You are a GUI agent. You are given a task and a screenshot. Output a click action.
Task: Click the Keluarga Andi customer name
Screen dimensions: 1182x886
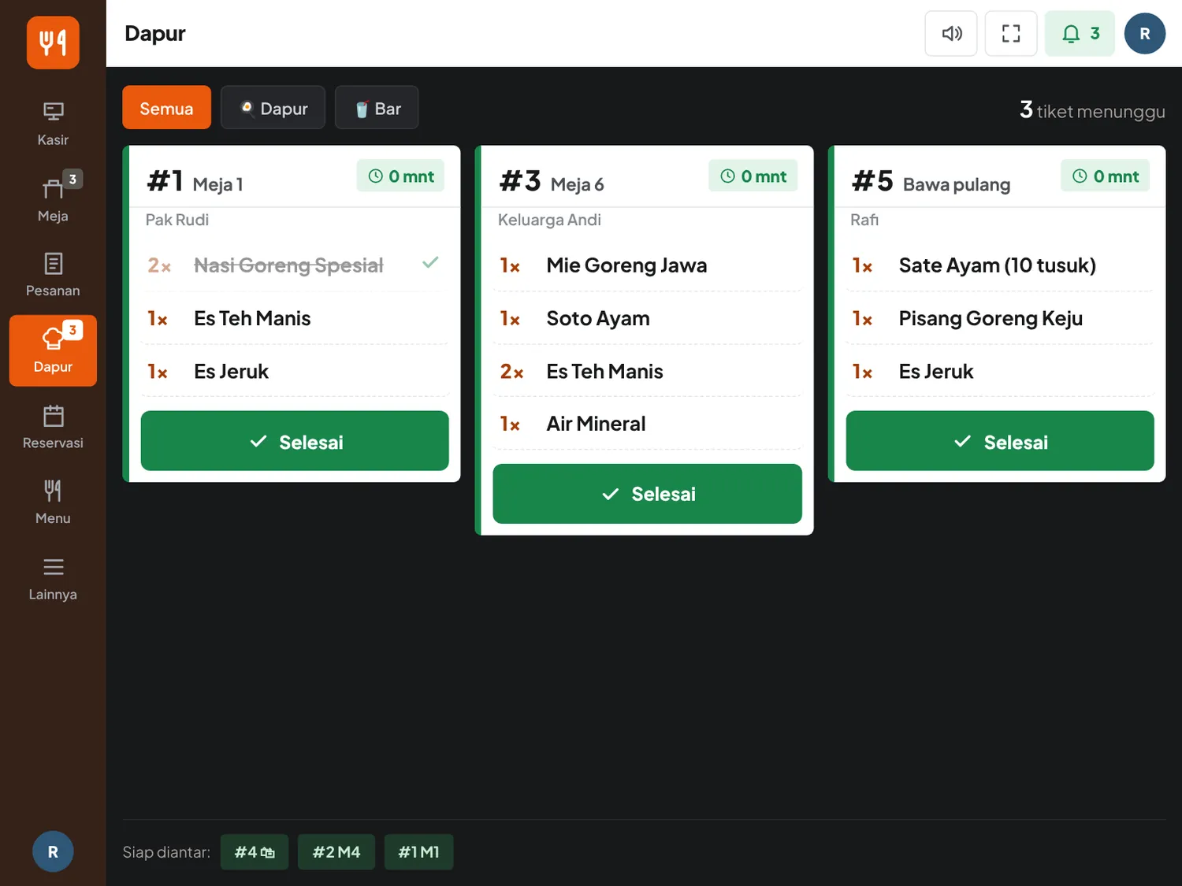click(549, 220)
